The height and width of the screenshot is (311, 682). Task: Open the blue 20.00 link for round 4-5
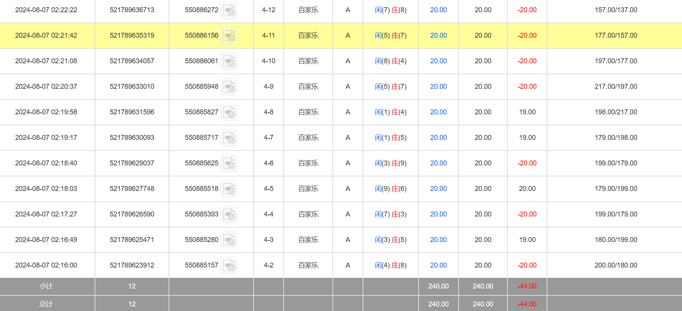point(438,189)
